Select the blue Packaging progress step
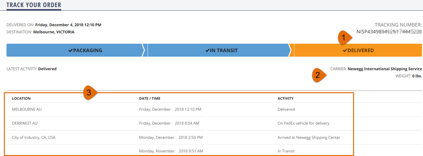 point(75,50)
